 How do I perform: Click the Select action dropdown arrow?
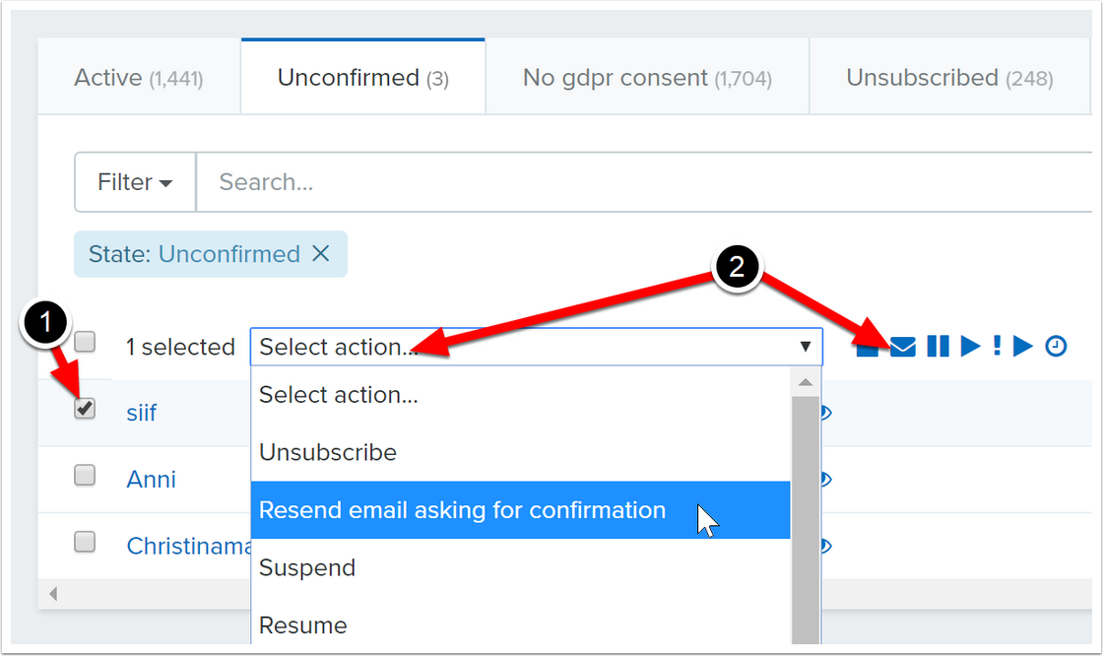click(805, 347)
